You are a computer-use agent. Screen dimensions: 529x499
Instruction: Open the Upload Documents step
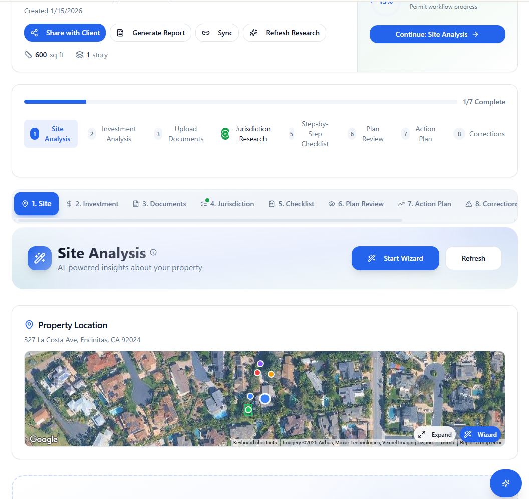[179, 134]
